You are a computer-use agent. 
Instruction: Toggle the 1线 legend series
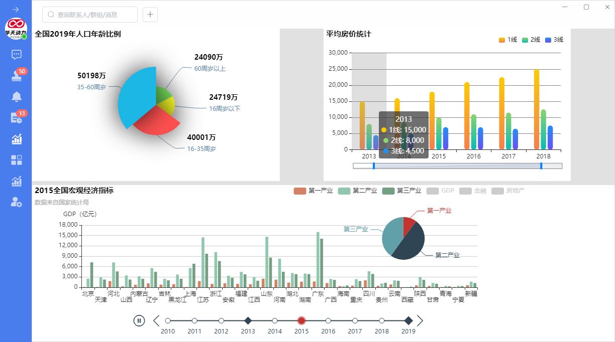507,40
